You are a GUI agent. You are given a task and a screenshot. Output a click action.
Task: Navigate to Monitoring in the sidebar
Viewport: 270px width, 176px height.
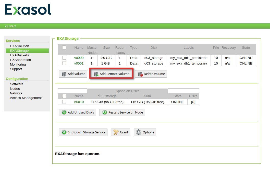(x=18, y=65)
